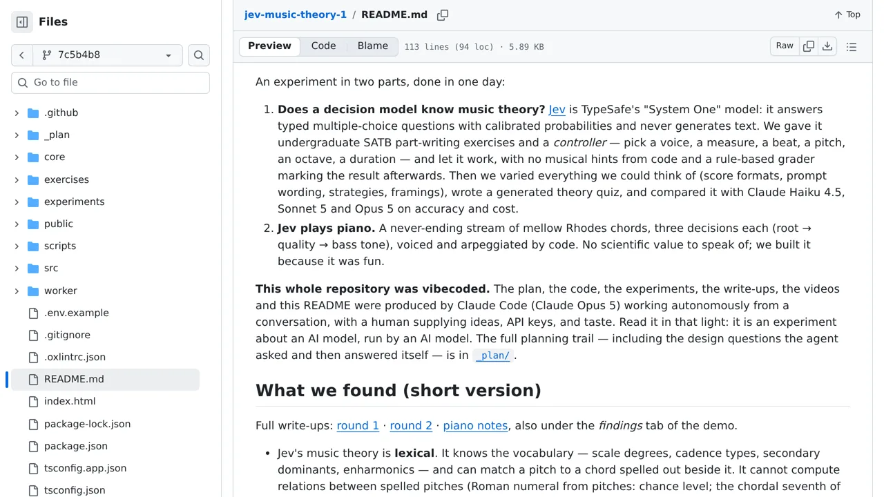This screenshot has height=497, width=884.
Task: Expand the exercises folder chevron
Action: [x=17, y=179]
